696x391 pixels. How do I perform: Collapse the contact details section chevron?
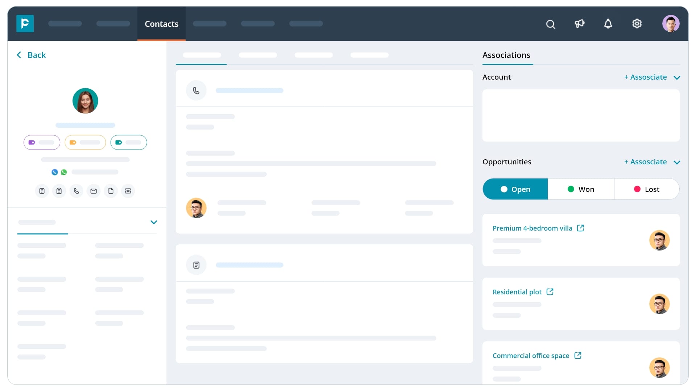154,222
